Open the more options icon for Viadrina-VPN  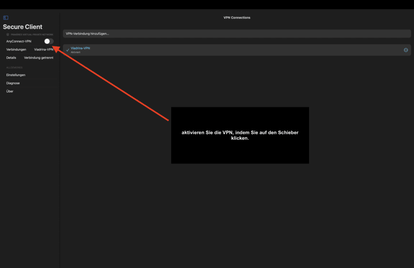pos(406,50)
